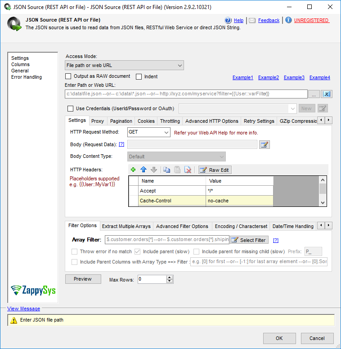Click the OK button
Viewport: 341px width, 349px height.
tap(279, 338)
